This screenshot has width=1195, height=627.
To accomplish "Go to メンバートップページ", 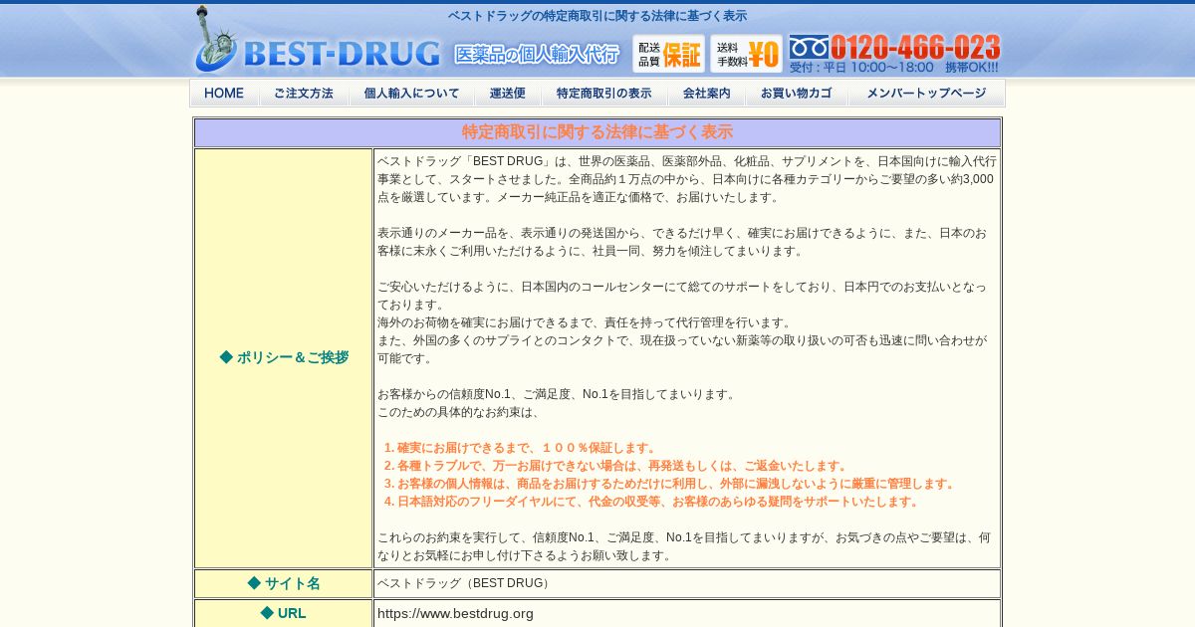I will click(926, 94).
